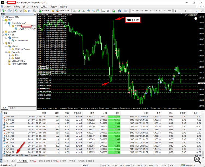This screenshot has height=167, width=205.
Task: Sort history by the 手數 column header
Action: (67, 113)
